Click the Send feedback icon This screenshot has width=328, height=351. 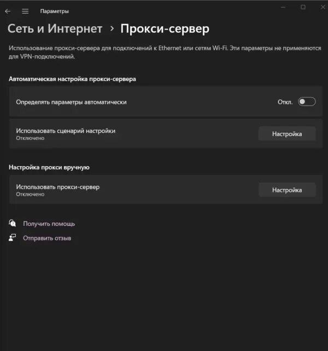pyautogui.click(x=13, y=238)
